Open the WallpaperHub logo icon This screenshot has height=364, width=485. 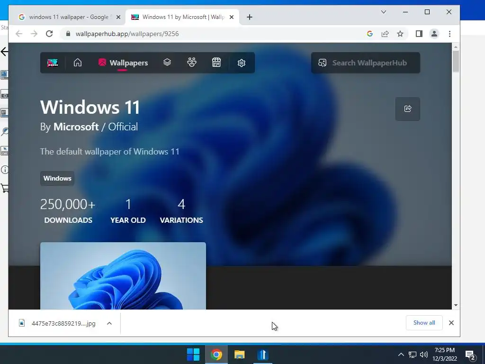pyautogui.click(x=53, y=63)
